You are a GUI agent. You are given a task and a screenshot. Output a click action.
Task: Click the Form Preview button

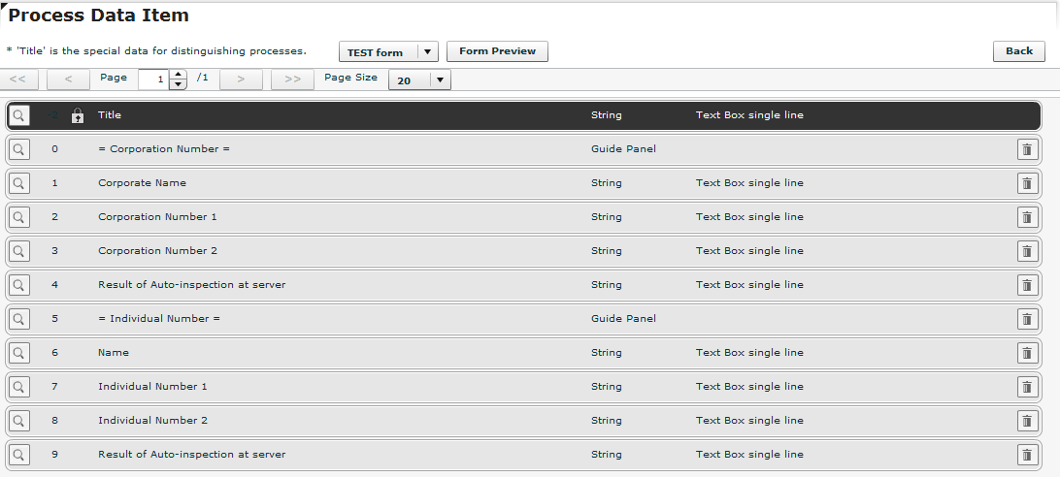click(x=497, y=51)
